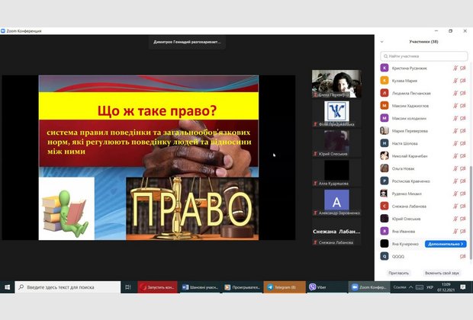
Task: Switch to Zoom Конференция taskbar item
Action: tap(369, 287)
